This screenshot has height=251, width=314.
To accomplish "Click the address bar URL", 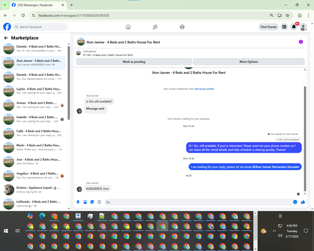I will pos(73,16).
